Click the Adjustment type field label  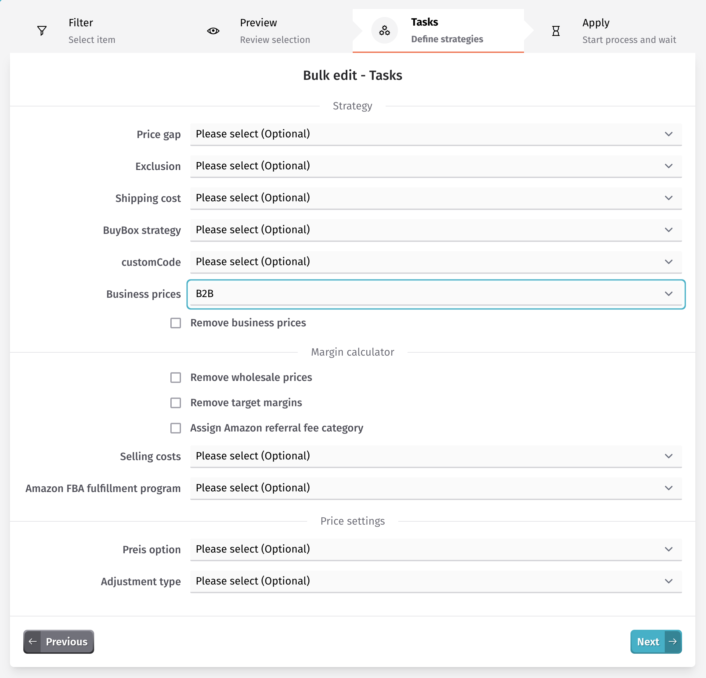click(x=141, y=582)
